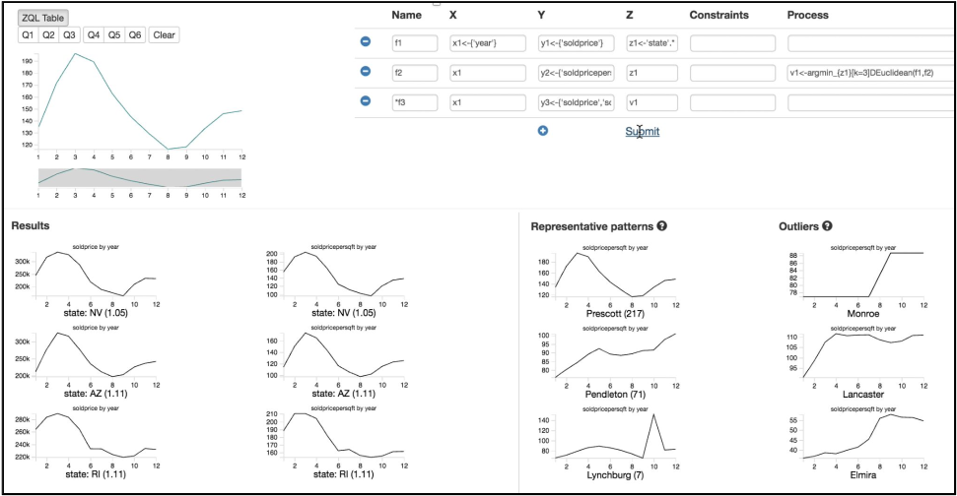The image size is (957, 496).
Task: Load the Q3 example query
Action: click(x=69, y=34)
